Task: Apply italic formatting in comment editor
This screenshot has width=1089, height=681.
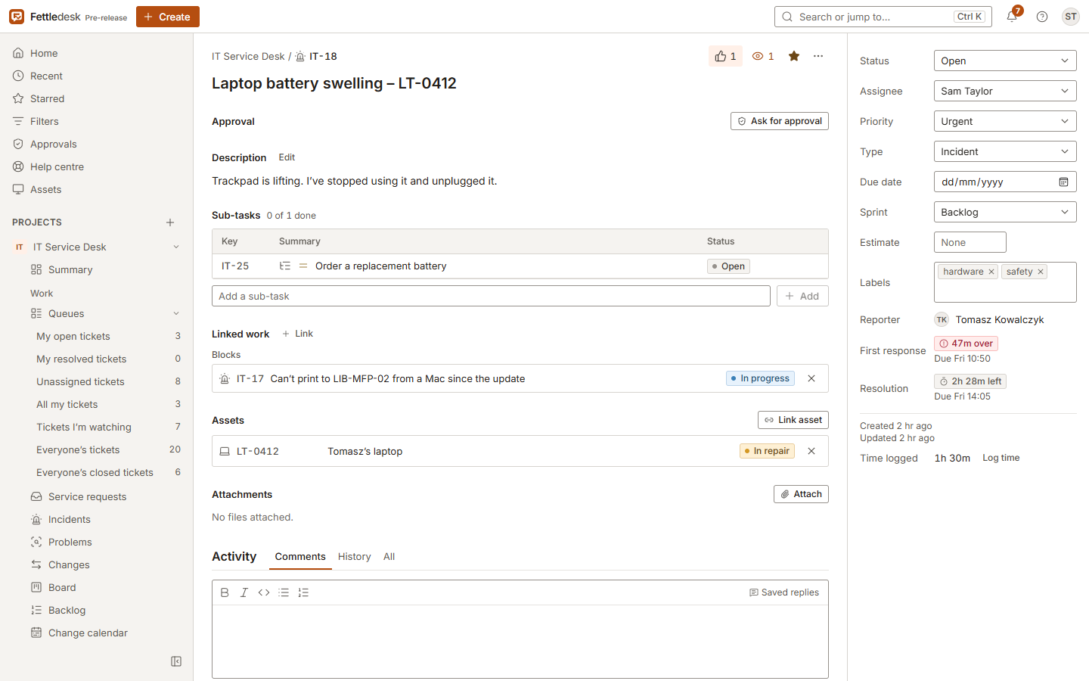Action: tap(244, 592)
